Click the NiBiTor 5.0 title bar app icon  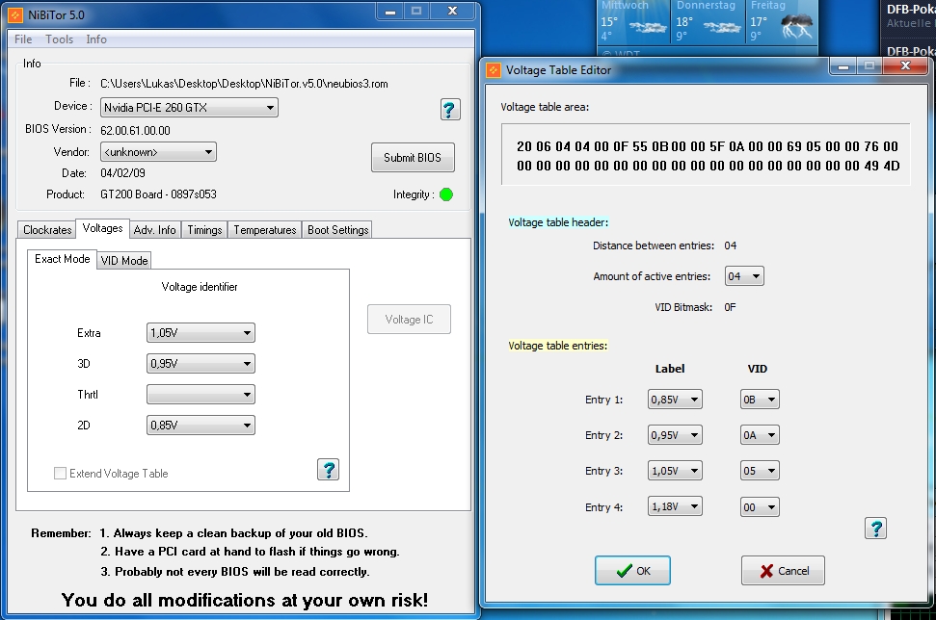click(x=16, y=14)
